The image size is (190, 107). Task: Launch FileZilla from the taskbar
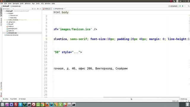point(16,105)
